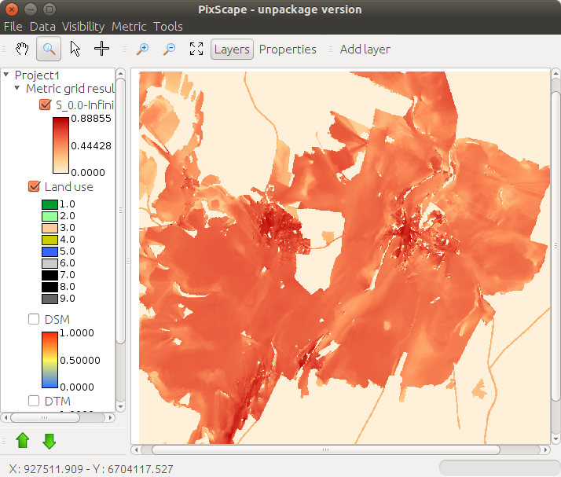Click the zoom out icon
The width and height of the screenshot is (561, 477).
click(x=169, y=49)
